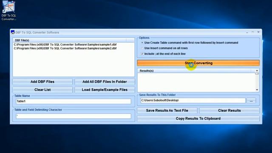Click the Clear List button
272x153 pixels.
coord(42,90)
